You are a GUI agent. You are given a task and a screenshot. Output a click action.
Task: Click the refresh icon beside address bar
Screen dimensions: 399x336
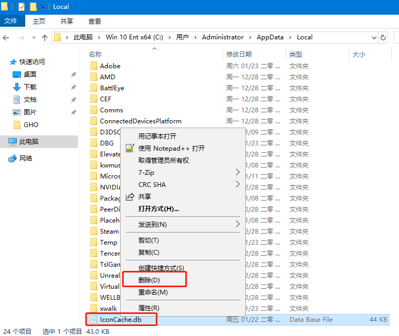tap(383, 37)
